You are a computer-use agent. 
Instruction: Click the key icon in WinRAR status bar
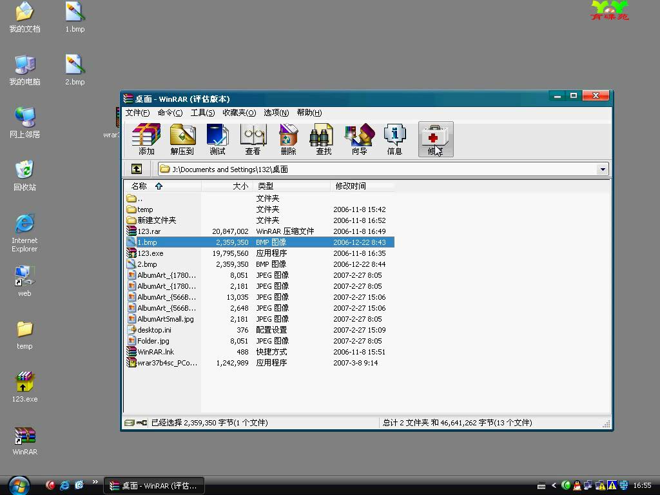pos(141,423)
